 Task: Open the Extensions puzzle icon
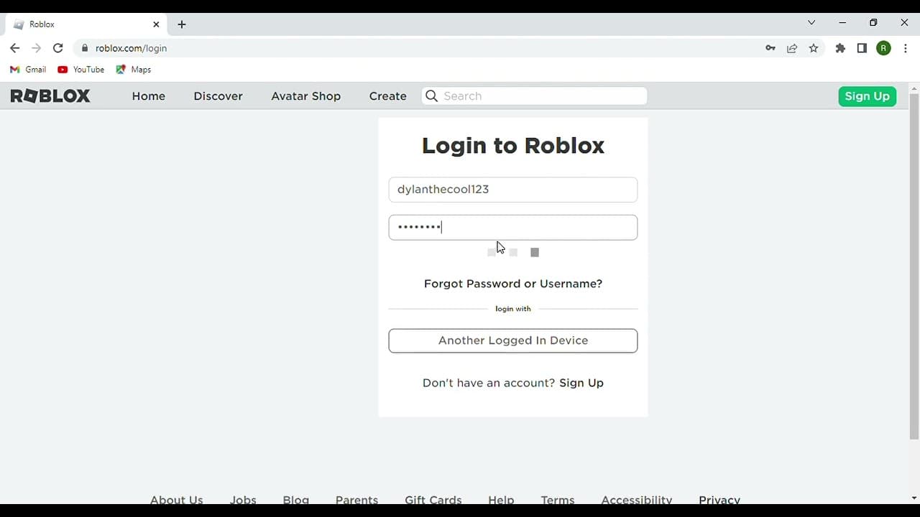(840, 48)
